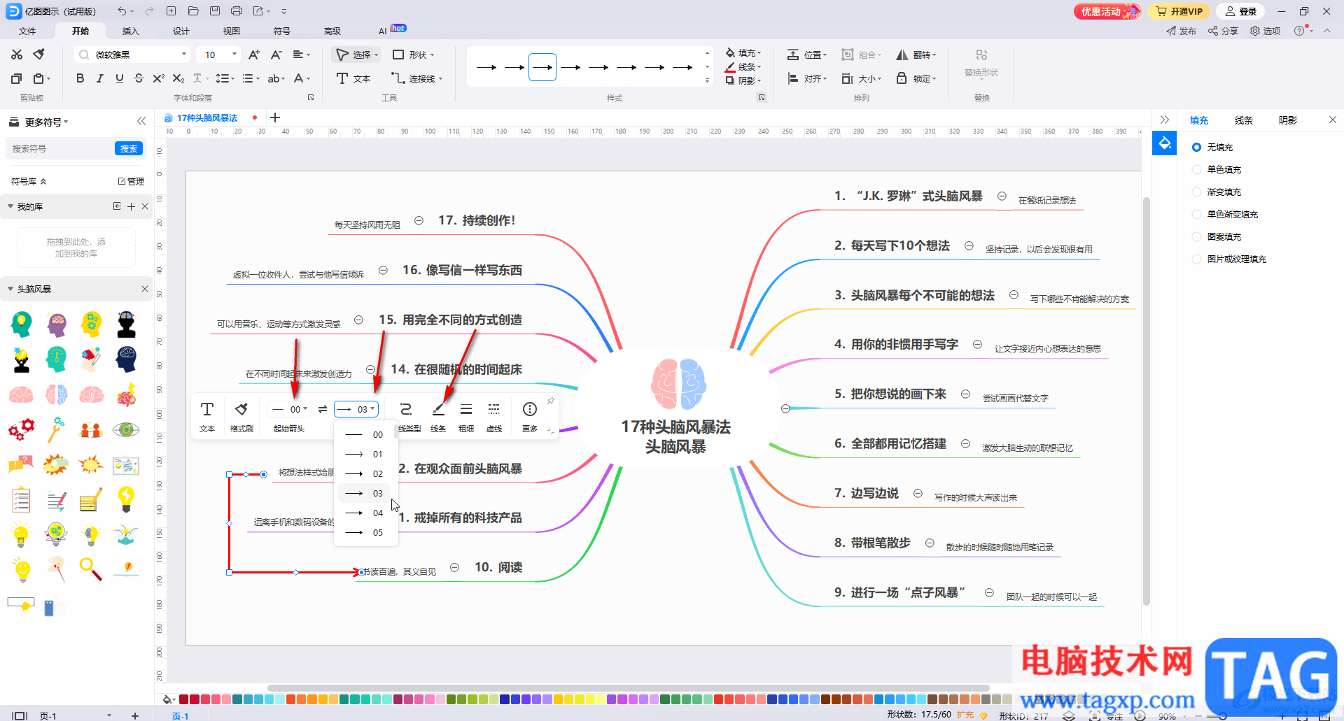Viewport: 1344px width, 721px height.
Task: Pick the magnifying glass symbol in library
Action: [x=91, y=569]
